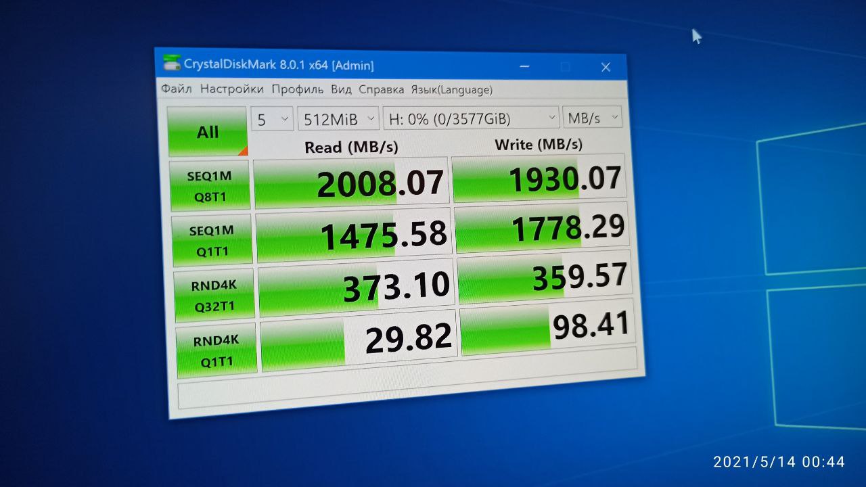Expand the test count dropdown showing 5

coord(272,119)
